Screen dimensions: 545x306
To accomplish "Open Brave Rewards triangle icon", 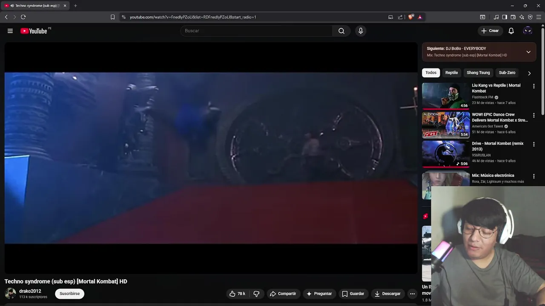I will (x=420, y=17).
